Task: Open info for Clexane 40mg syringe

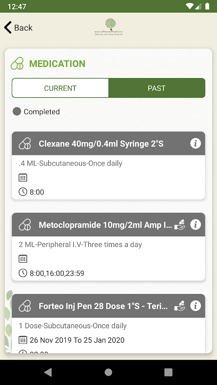Action: pyautogui.click(x=195, y=143)
